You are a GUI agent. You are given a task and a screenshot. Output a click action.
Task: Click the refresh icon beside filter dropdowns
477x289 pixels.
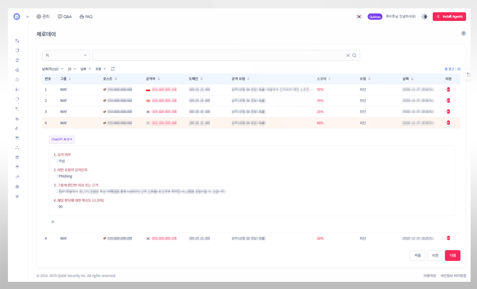coord(113,69)
